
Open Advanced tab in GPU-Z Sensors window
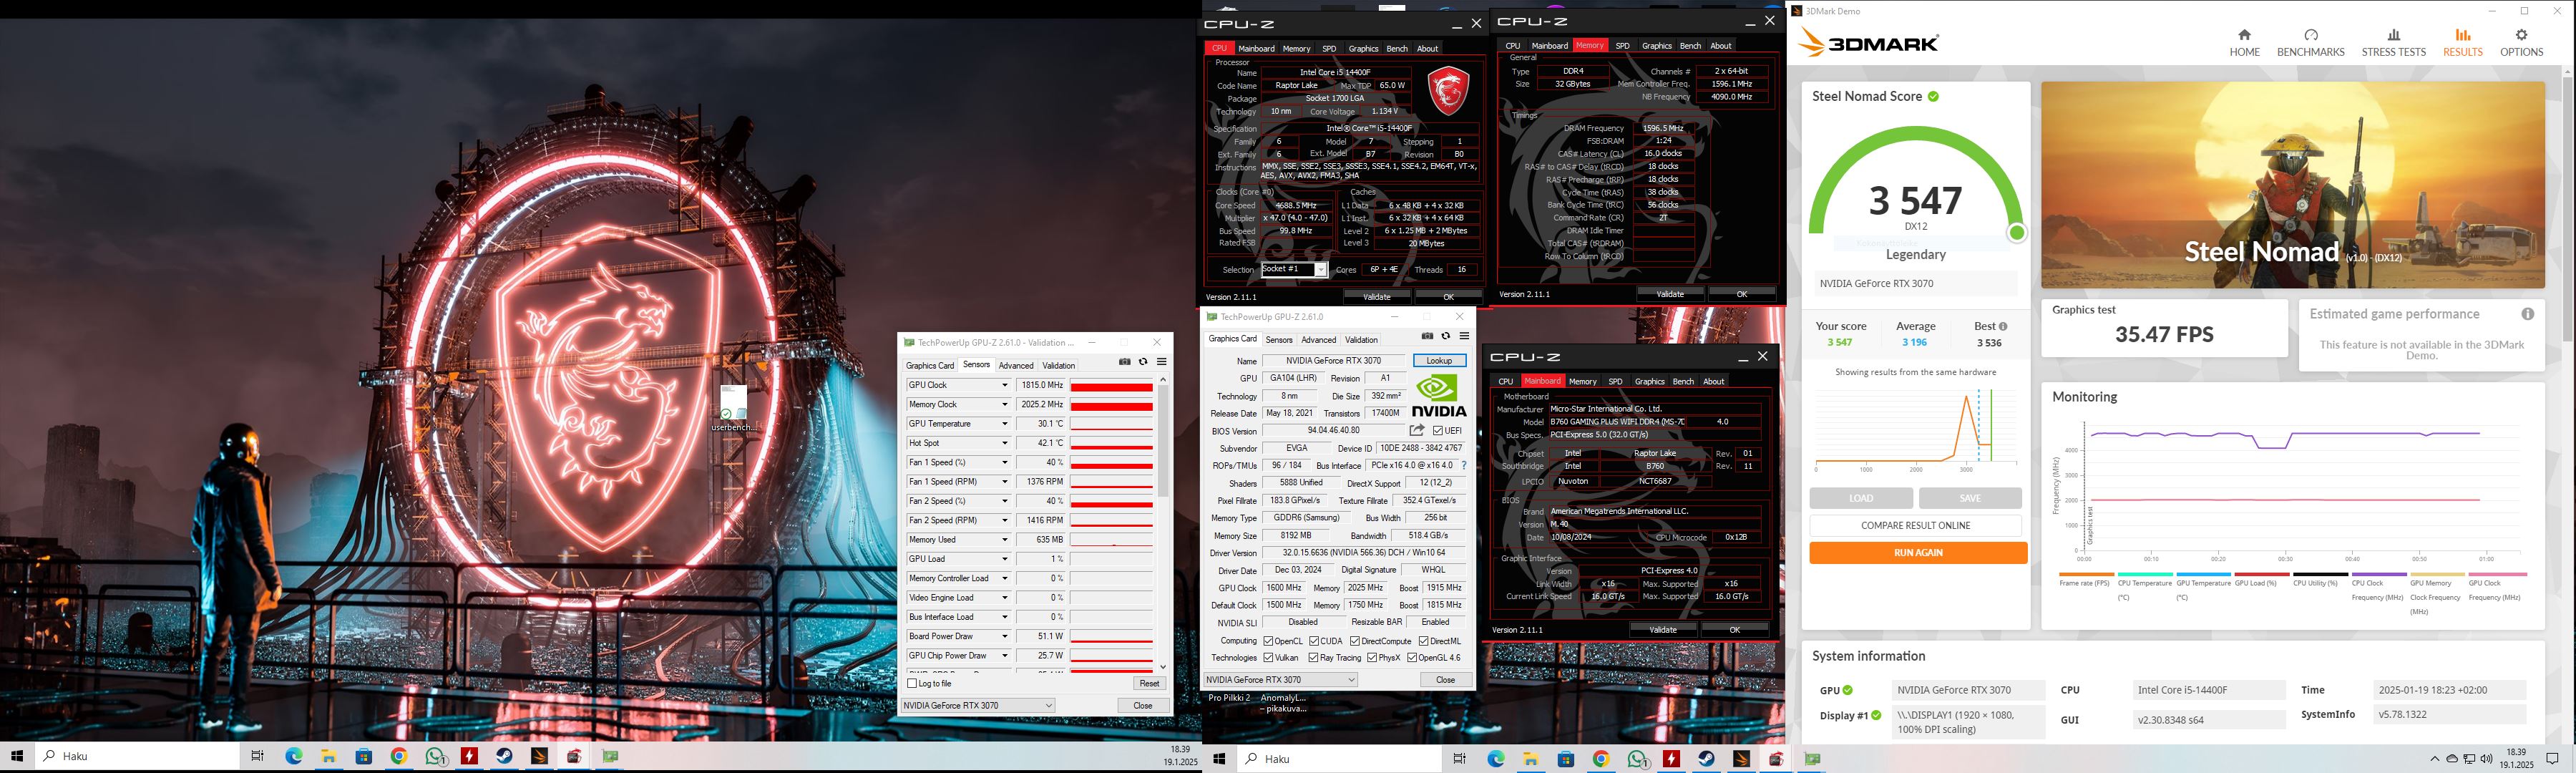point(1016,366)
